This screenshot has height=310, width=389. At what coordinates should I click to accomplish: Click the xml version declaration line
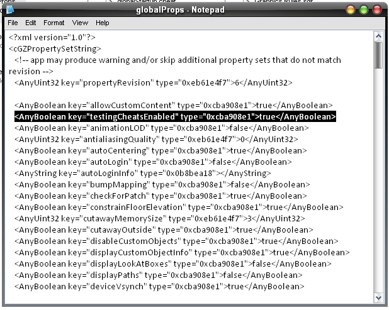click(x=52, y=38)
